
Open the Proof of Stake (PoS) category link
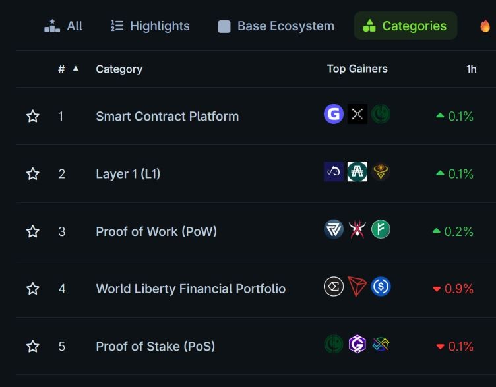point(156,346)
